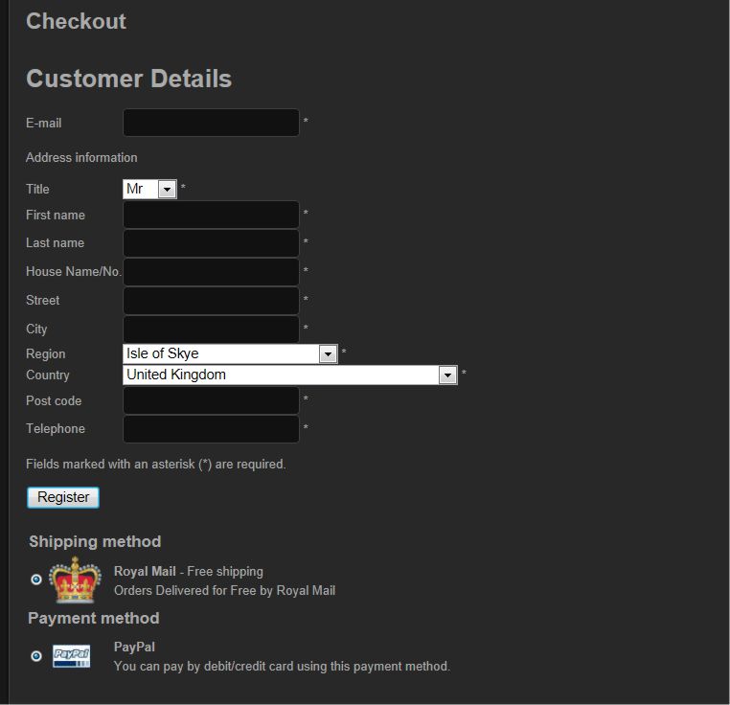The width and height of the screenshot is (730, 705).
Task: Open the Region dropdown showing Isle of Skye
Action: pos(230,353)
